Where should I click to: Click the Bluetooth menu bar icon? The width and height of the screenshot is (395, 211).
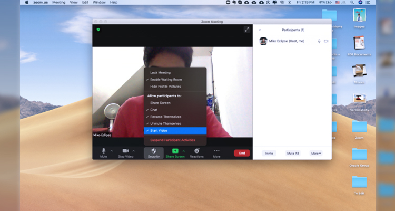290,2
